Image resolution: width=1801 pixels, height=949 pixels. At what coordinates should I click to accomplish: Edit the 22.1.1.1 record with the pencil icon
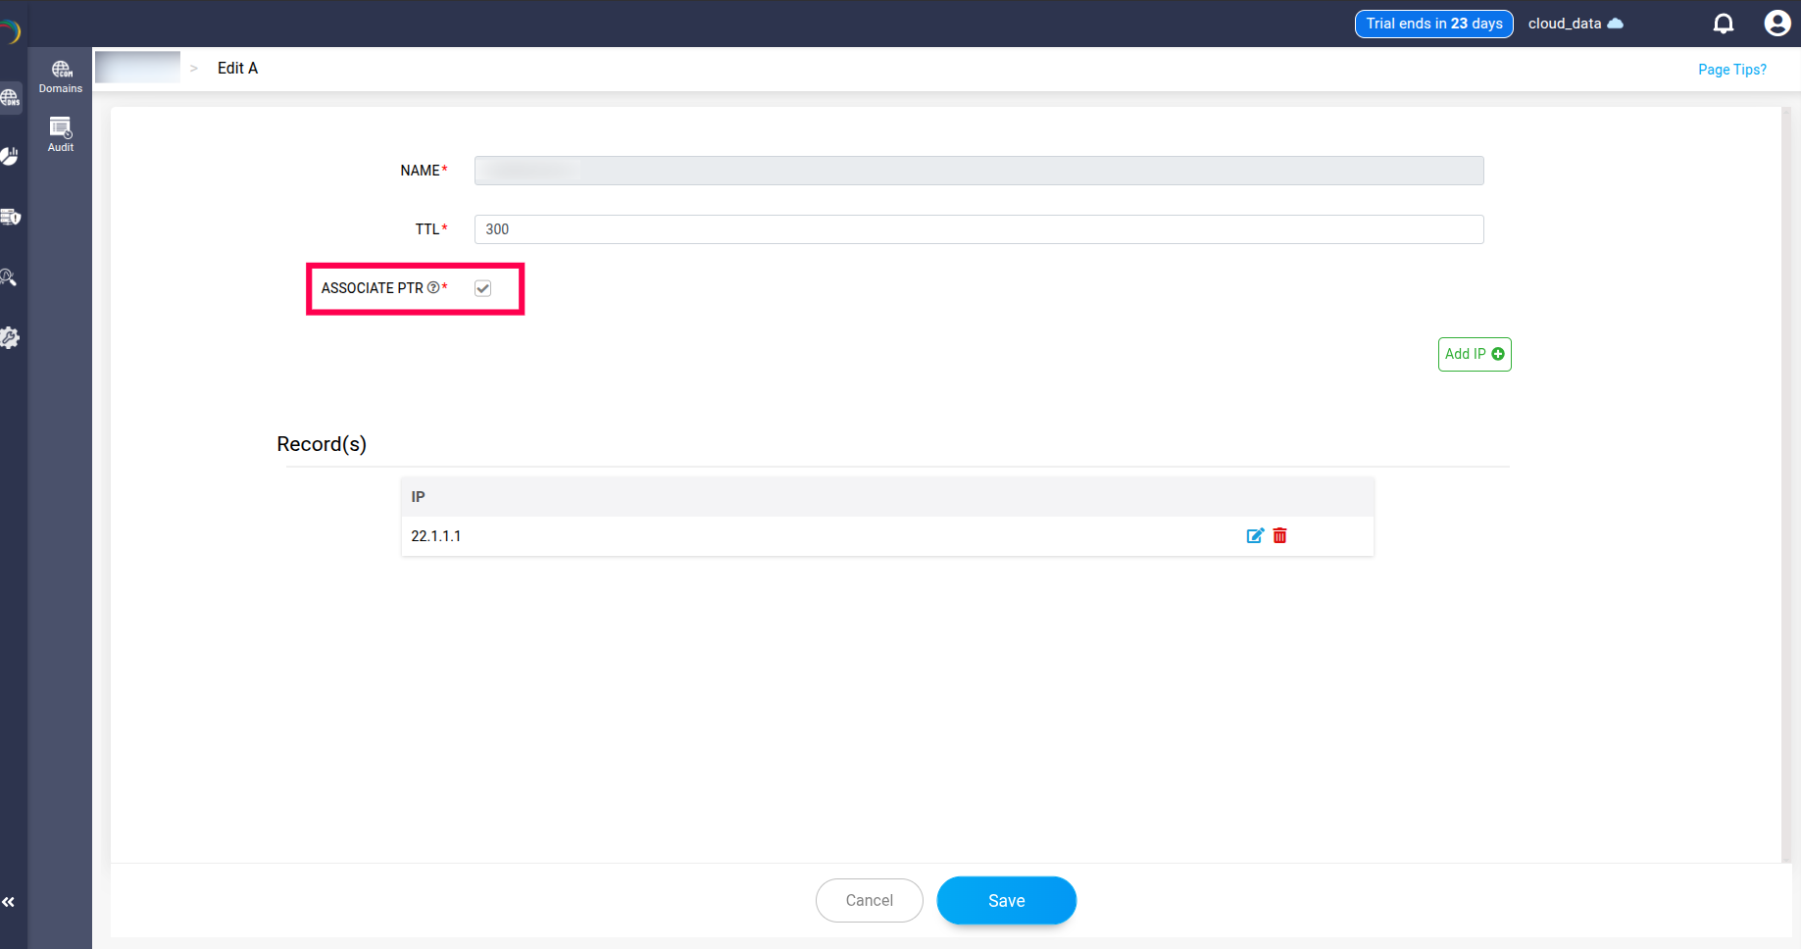1255,536
